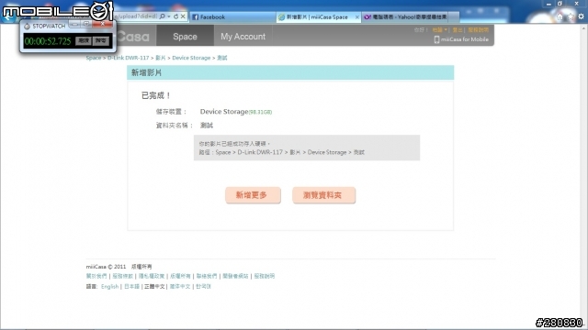Open the My Account tab

pyautogui.click(x=243, y=36)
